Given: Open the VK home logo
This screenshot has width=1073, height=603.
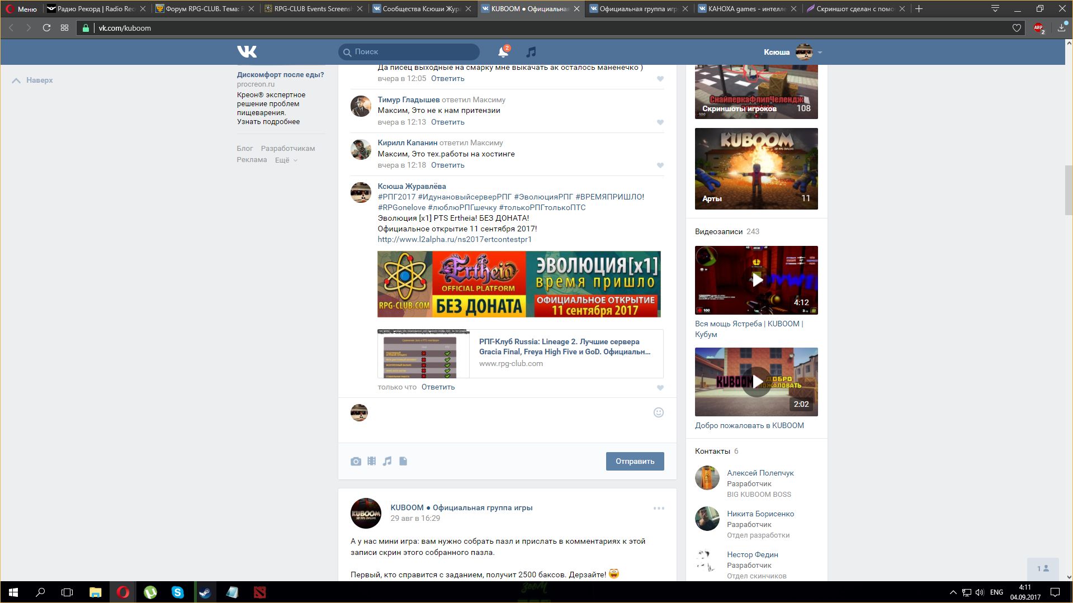Looking at the screenshot, I should coord(247,52).
